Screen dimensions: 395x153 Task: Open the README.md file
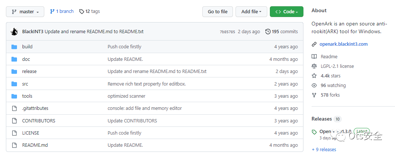pyautogui.click(x=35, y=145)
